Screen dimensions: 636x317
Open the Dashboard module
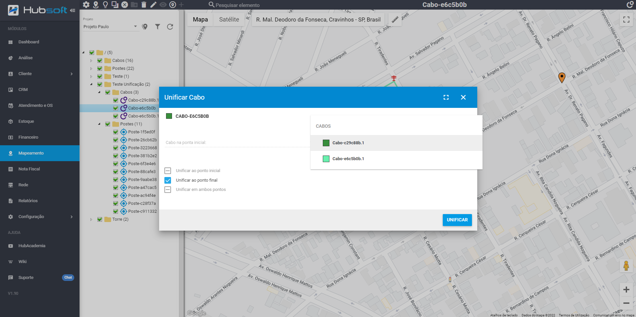point(40,42)
